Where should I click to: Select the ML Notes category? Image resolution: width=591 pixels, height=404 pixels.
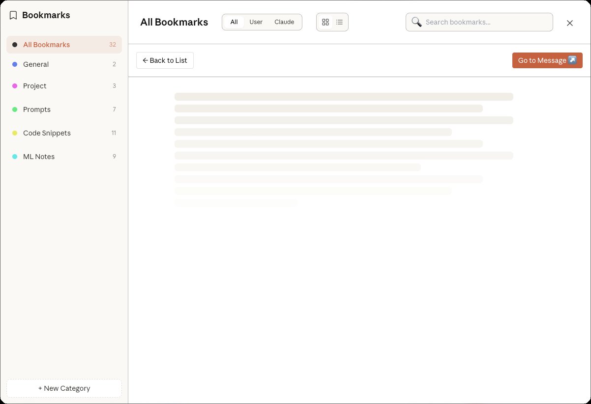(39, 157)
